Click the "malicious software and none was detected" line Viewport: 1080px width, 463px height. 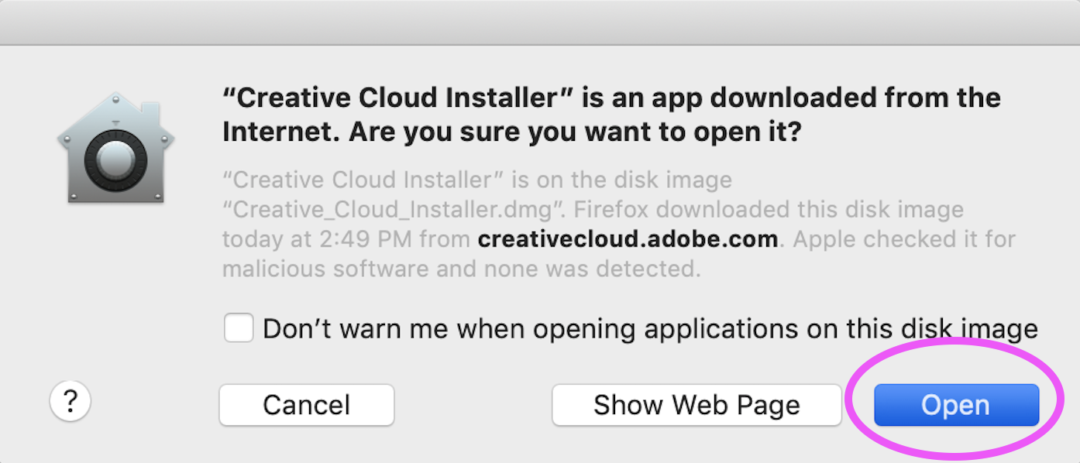461,269
